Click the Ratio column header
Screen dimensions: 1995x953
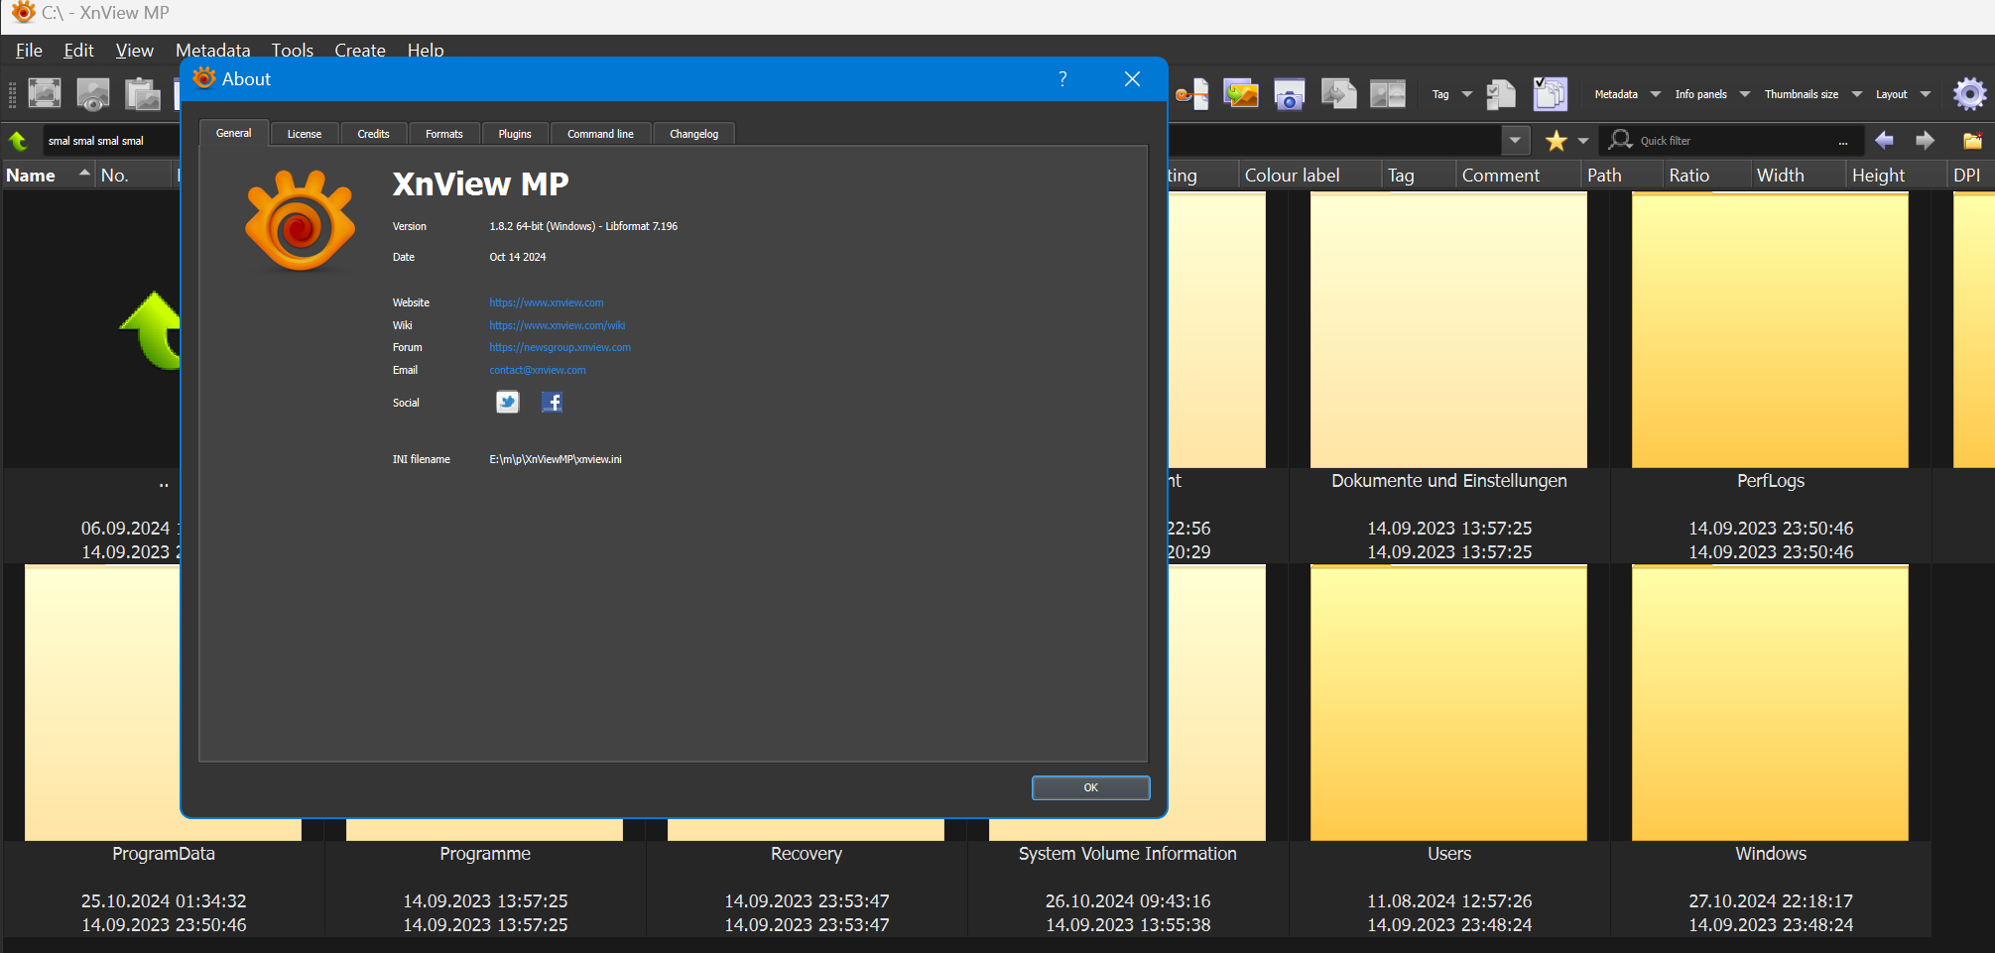pyautogui.click(x=1705, y=176)
